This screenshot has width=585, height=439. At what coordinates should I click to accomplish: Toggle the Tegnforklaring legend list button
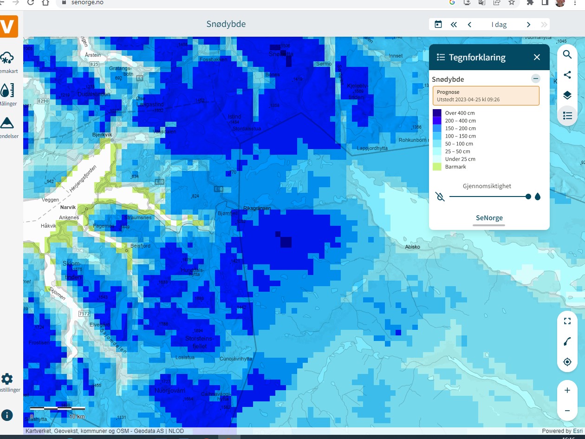coord(567,116)
